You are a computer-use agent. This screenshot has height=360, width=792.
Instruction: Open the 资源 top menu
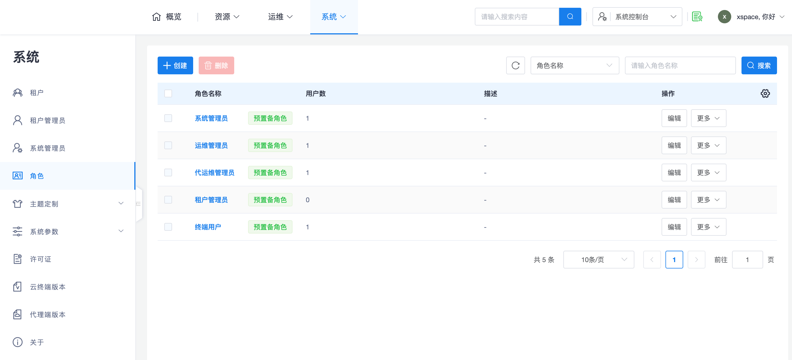point(227,17)
